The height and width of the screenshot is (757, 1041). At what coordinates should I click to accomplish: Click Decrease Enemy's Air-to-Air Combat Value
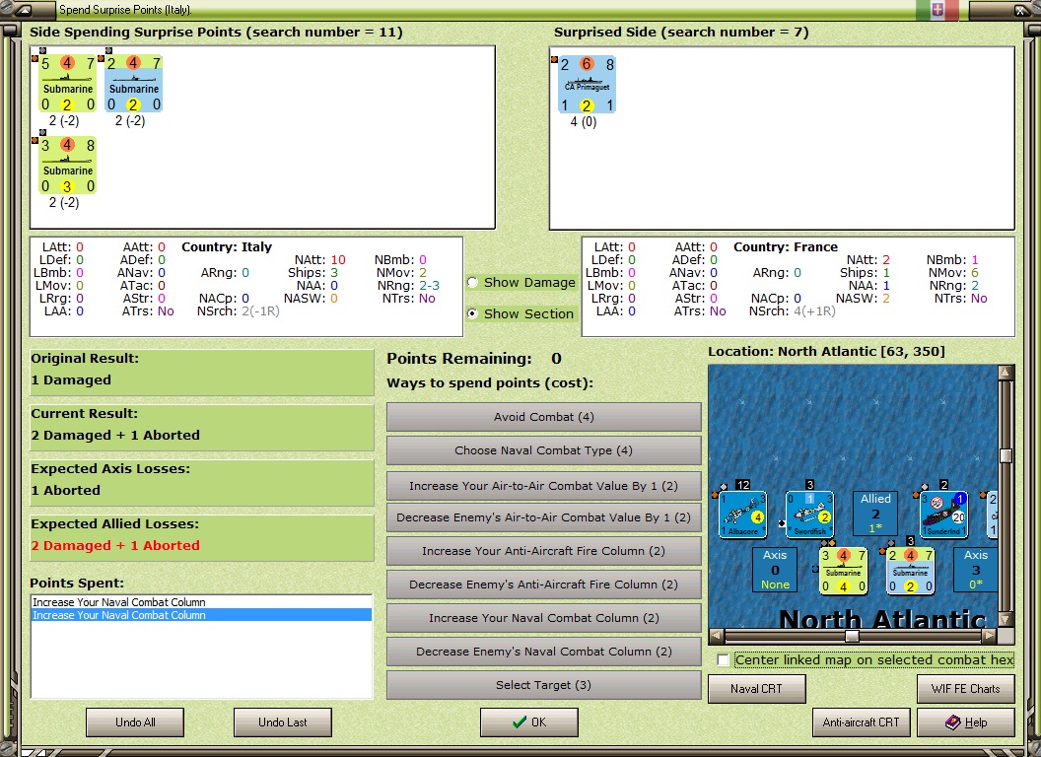[x=544, y=517]
